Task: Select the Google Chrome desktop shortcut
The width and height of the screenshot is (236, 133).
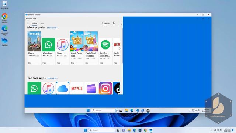Action: point(5,18)
